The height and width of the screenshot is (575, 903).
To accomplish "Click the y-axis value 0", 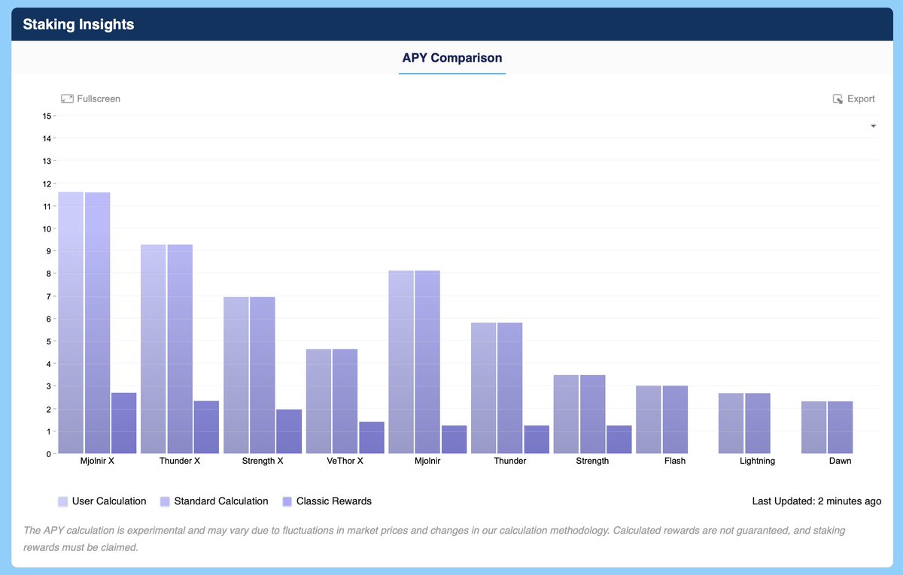I will [49, 454].
